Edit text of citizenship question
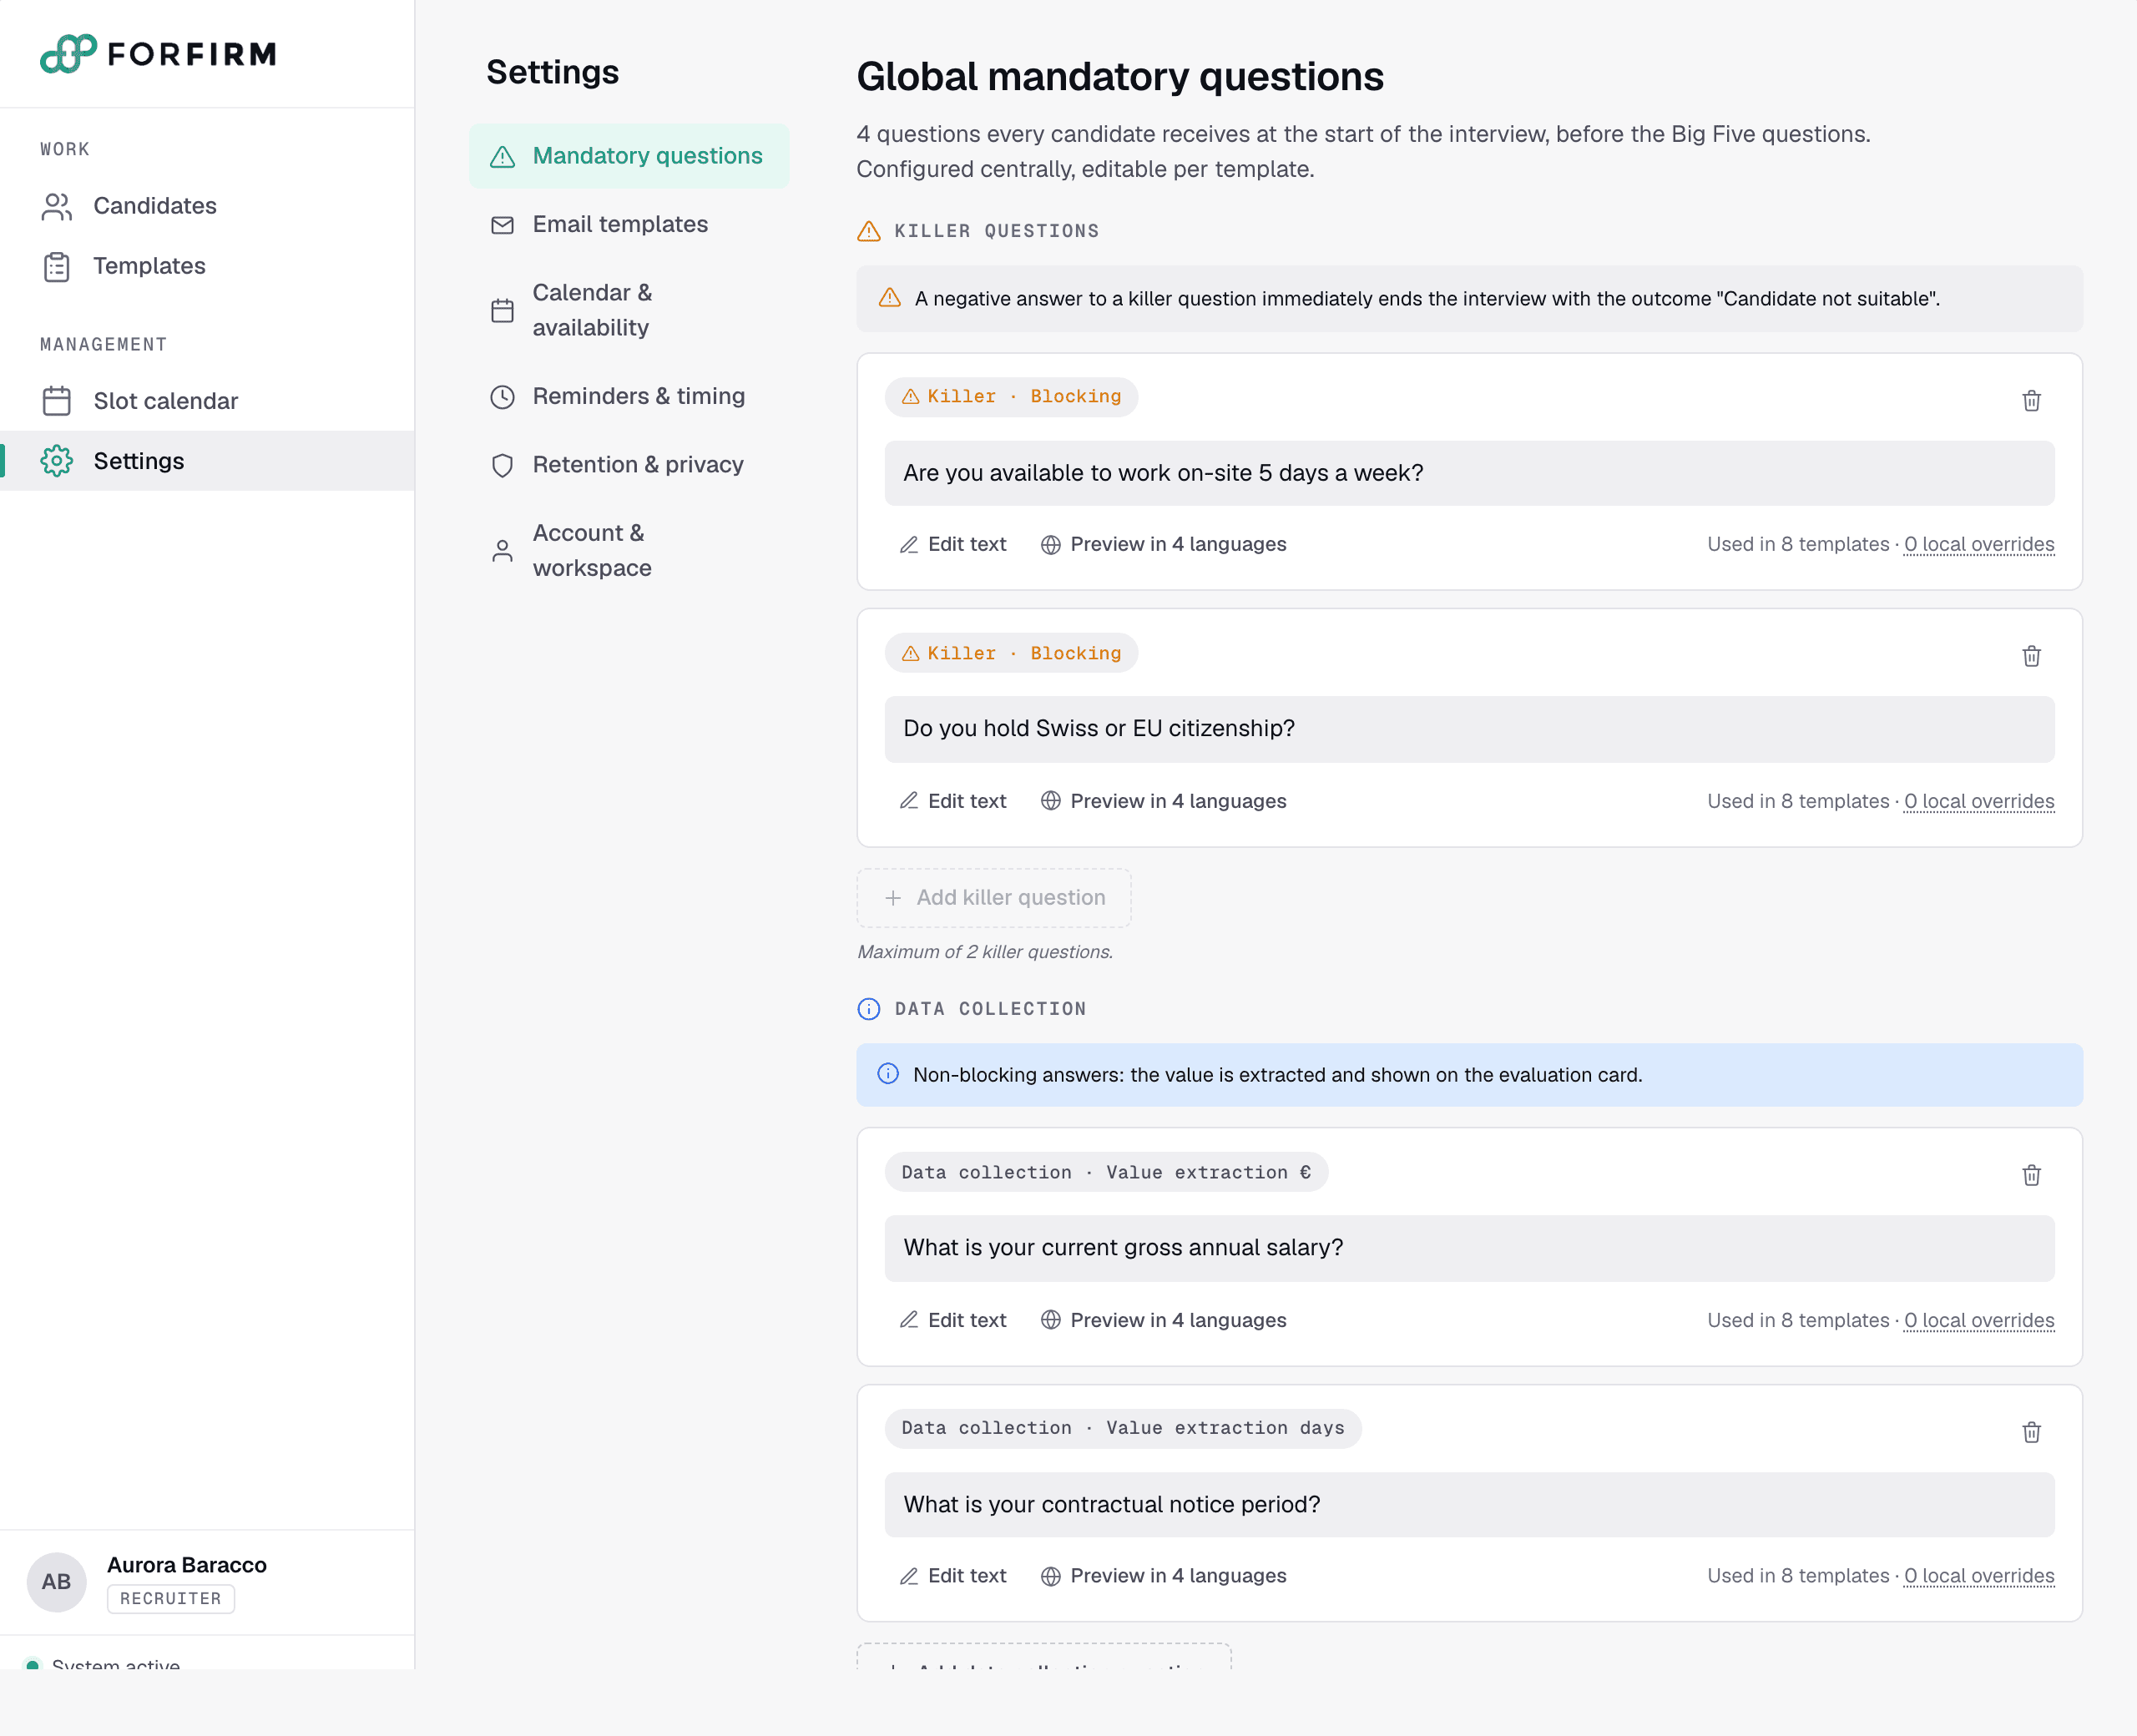Image resolution: width=2137 pixels, height=1736 pixels. (x=953, y=801)
